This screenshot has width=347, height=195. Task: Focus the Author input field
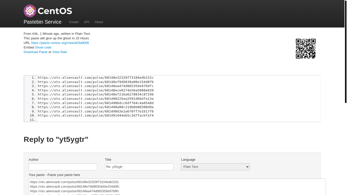tap(63, 167)
